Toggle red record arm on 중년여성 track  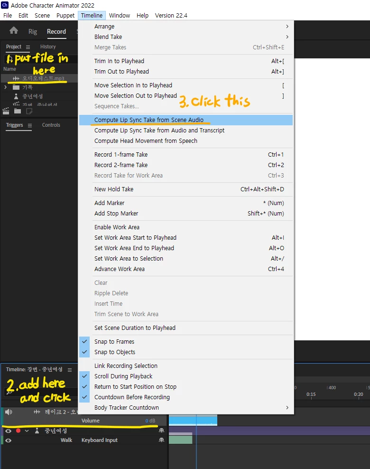click(x=18, y=431)
